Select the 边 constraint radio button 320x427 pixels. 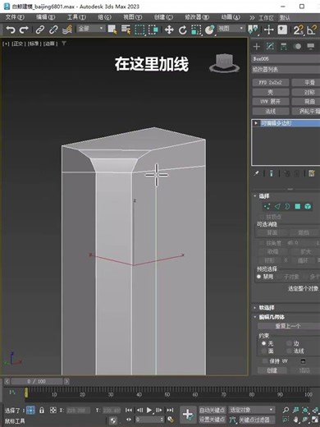(x=289, y=343)
